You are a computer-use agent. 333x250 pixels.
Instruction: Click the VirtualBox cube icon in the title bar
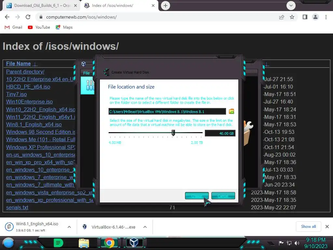pos(84,64)
